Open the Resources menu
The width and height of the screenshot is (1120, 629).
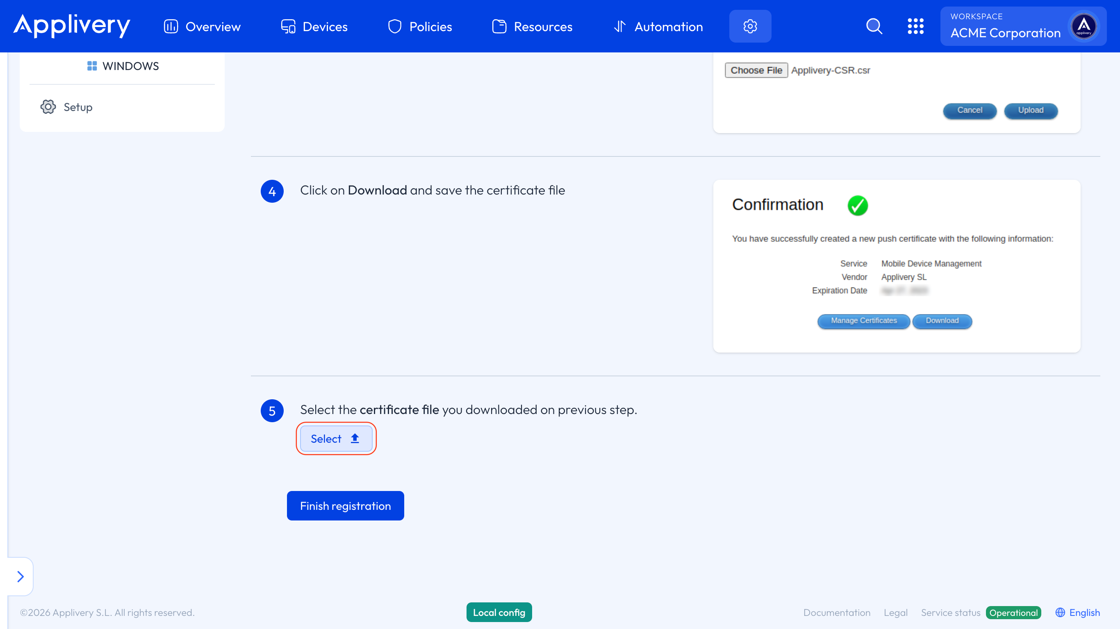(x=532, y=27)
